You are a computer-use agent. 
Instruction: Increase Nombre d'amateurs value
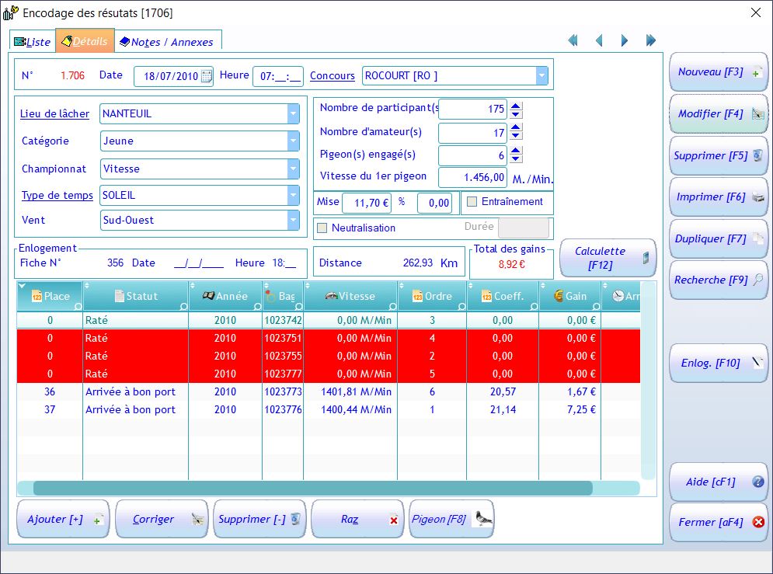(516, 127)
